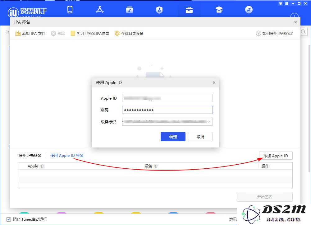This screenshot has width=311, height=225.
Task: Switch to use Apple ID signing tab
Action: point(67,156)
